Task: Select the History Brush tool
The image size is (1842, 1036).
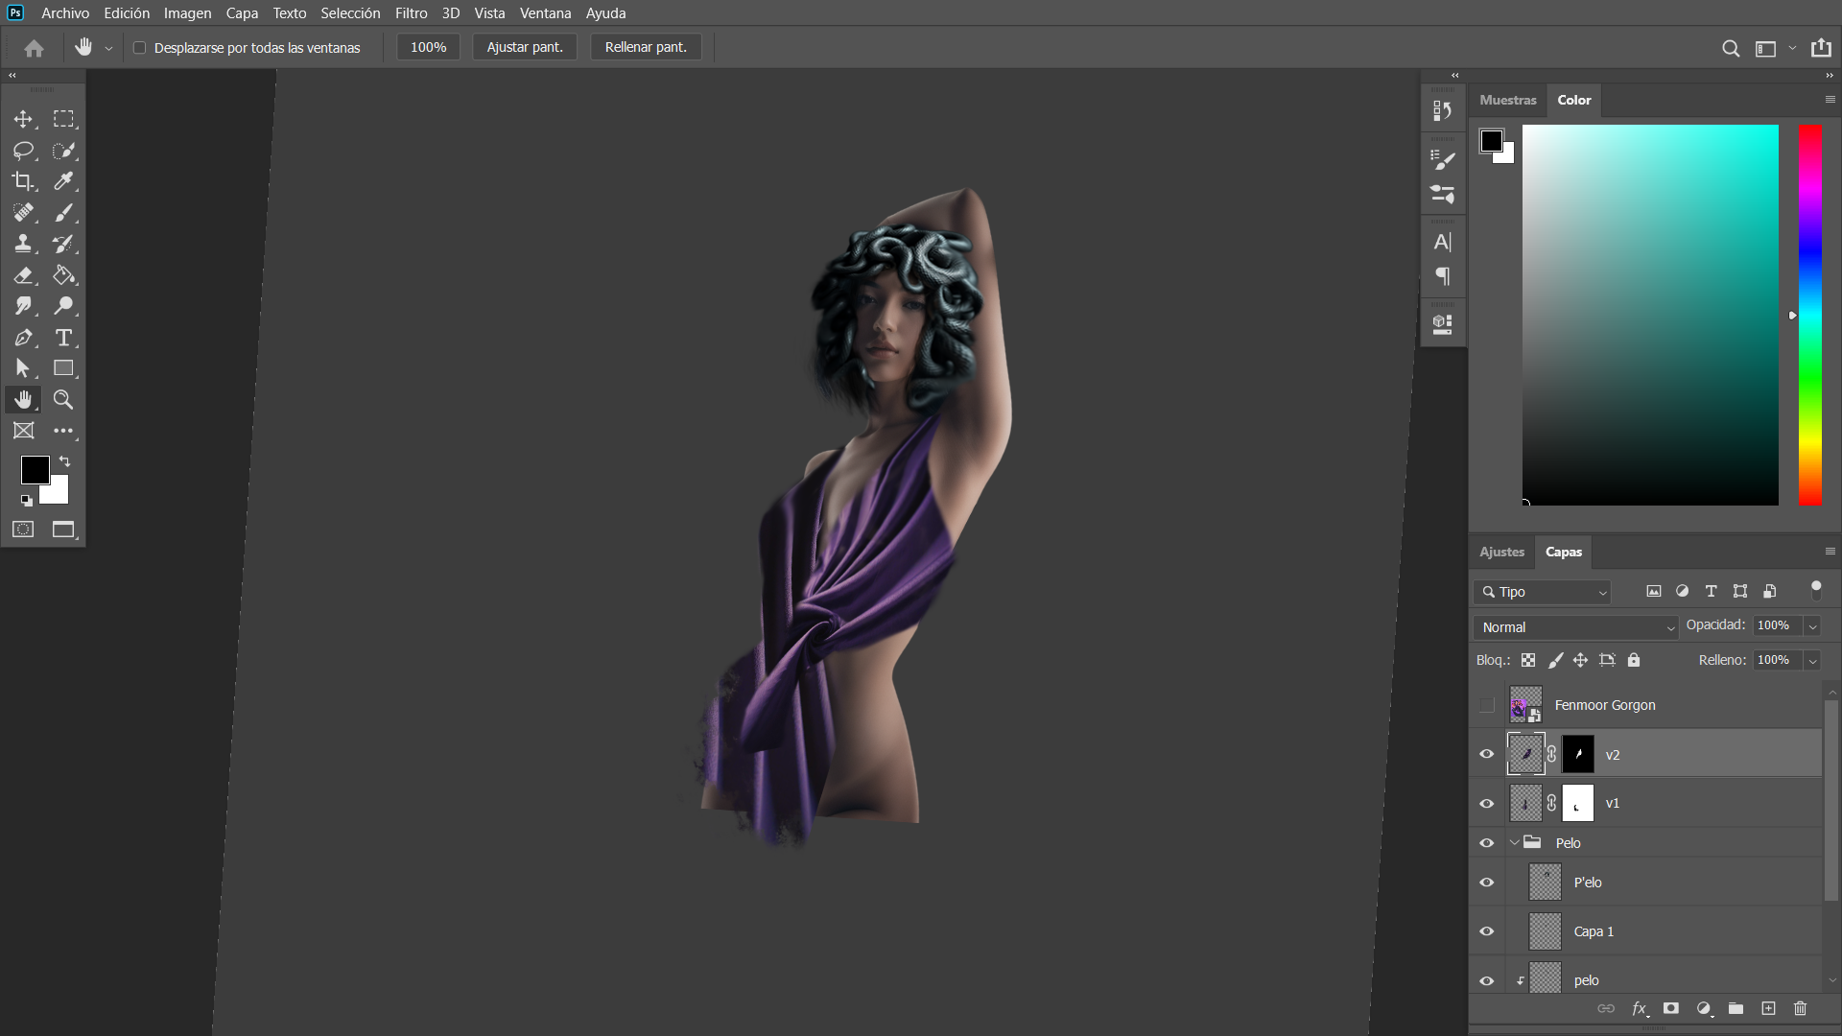Action: 63,244
